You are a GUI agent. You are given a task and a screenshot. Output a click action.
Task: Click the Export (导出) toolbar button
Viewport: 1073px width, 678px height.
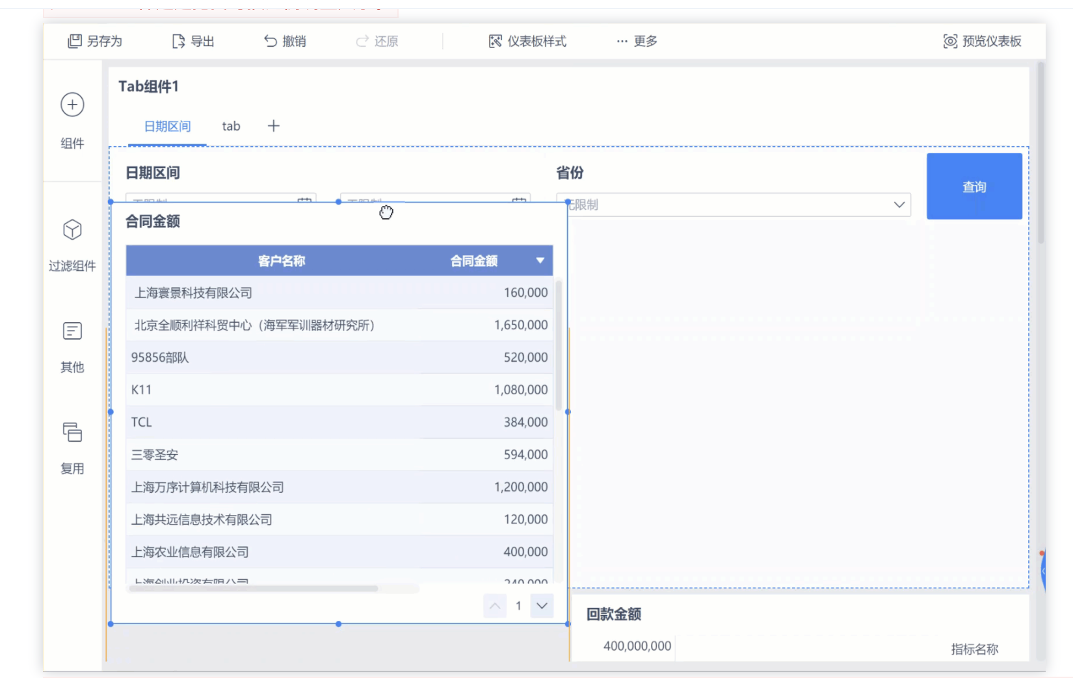click(x=193, y=41)
